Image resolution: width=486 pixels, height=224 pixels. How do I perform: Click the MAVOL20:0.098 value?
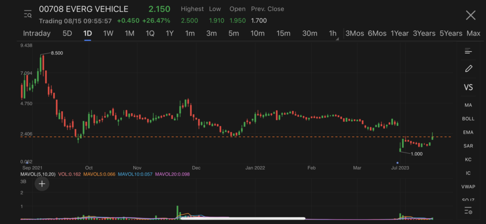pos(172,174)
